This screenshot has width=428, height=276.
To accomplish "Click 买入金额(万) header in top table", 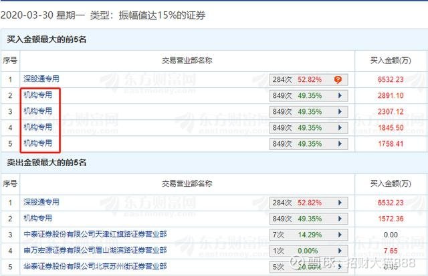I will coord(391,61).
